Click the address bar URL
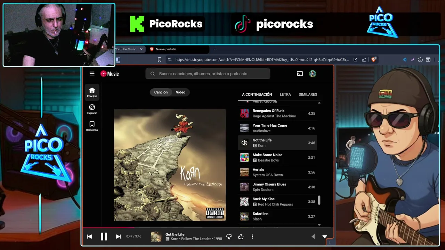The image size is (445, 250). [262, 60]
